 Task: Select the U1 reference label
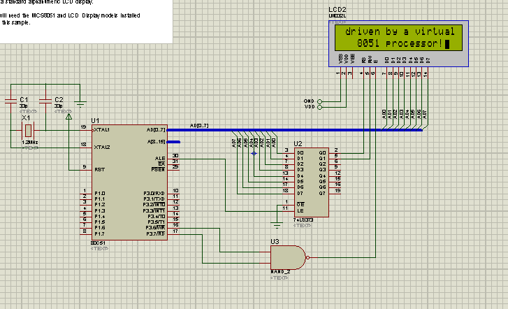[95, 121]
